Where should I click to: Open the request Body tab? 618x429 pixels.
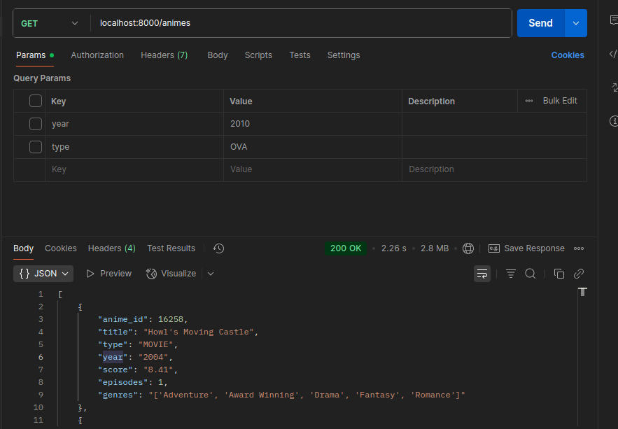click(218, 55)
